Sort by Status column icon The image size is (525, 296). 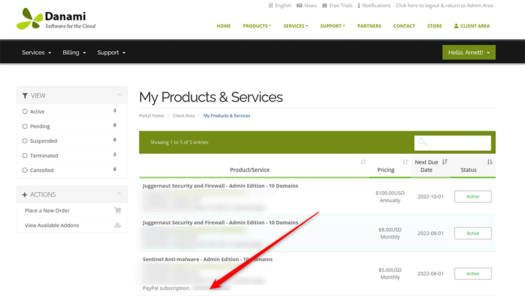pos(489,162)
